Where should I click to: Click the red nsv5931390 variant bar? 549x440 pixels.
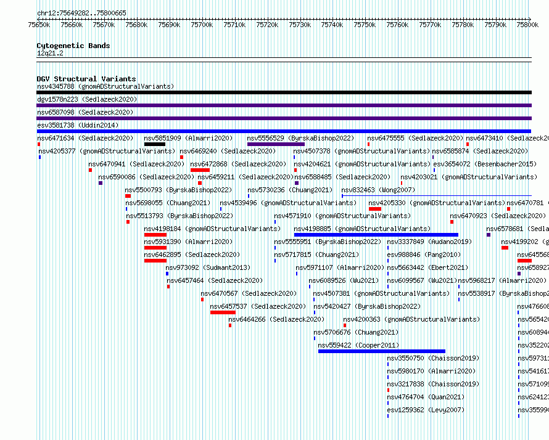click(x=155, y=248)
